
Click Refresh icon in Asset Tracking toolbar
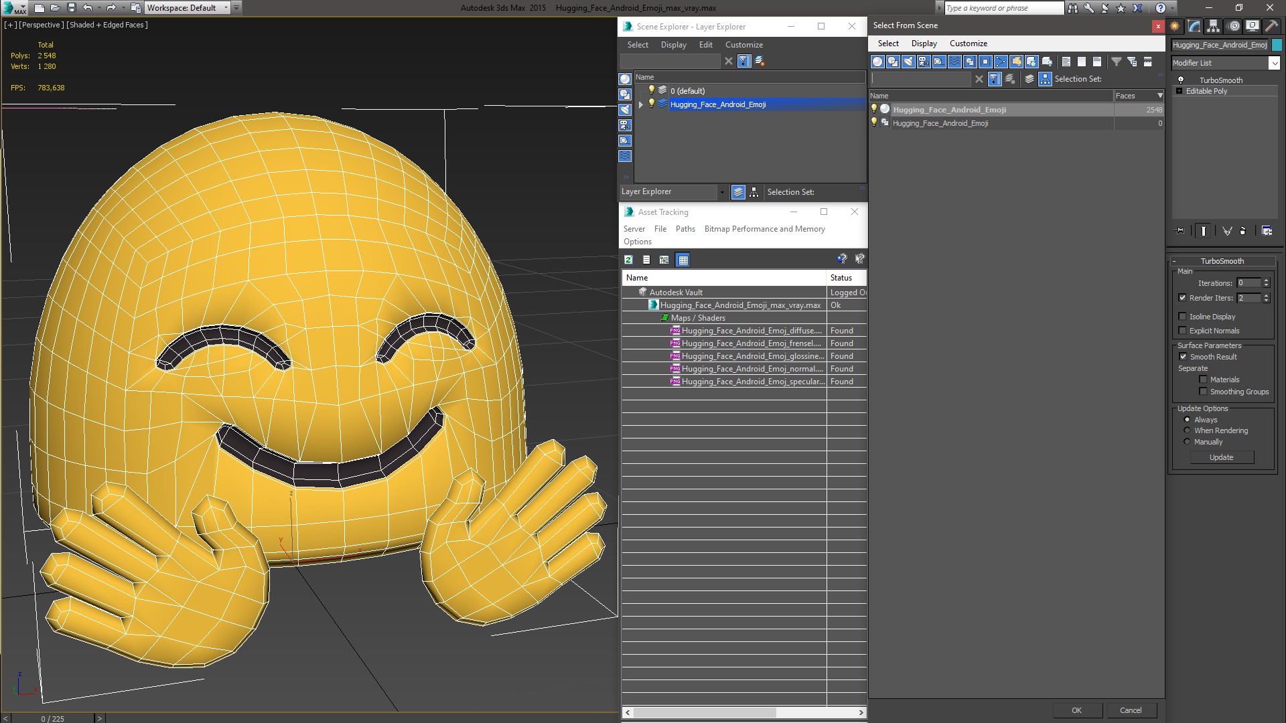pyautogui.click(x=628, y=260)
